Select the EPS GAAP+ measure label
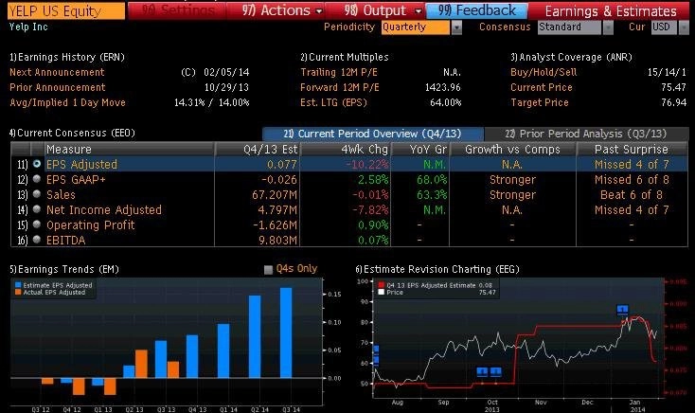695x413 pixels. [x=76, y=180]
